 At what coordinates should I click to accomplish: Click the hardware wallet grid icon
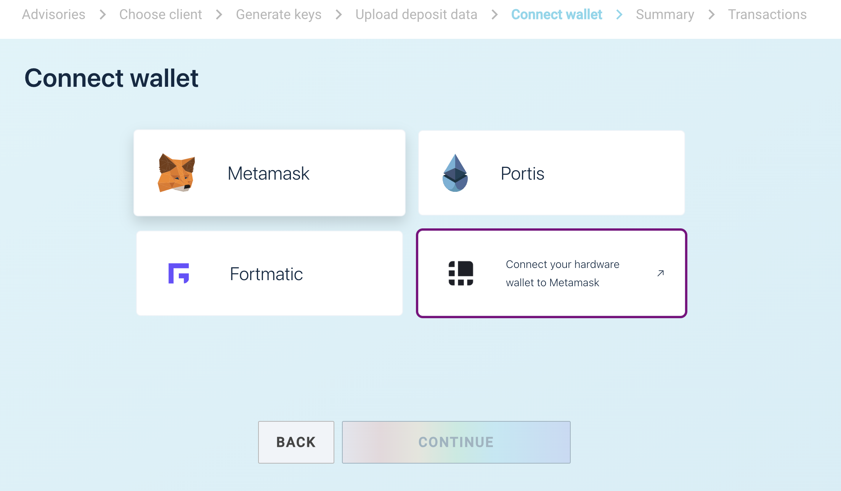click(x=461, y=273)
